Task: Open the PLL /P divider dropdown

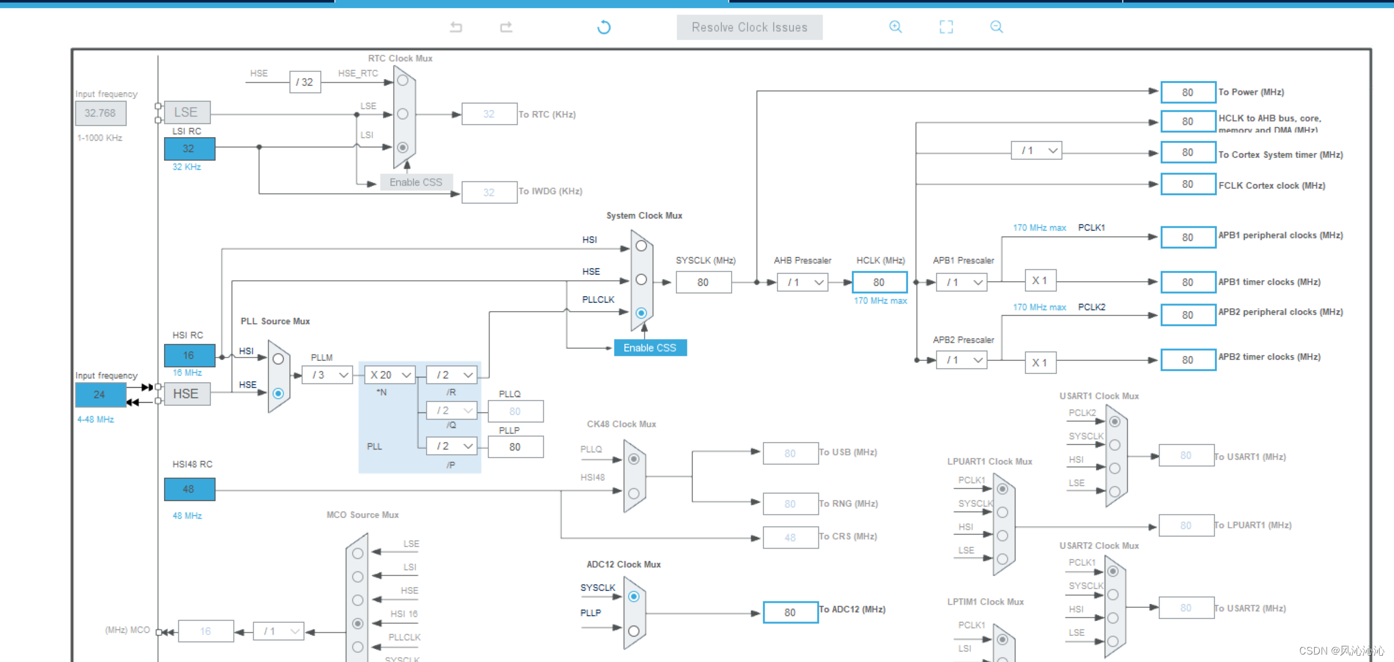Action: [452, 446]
